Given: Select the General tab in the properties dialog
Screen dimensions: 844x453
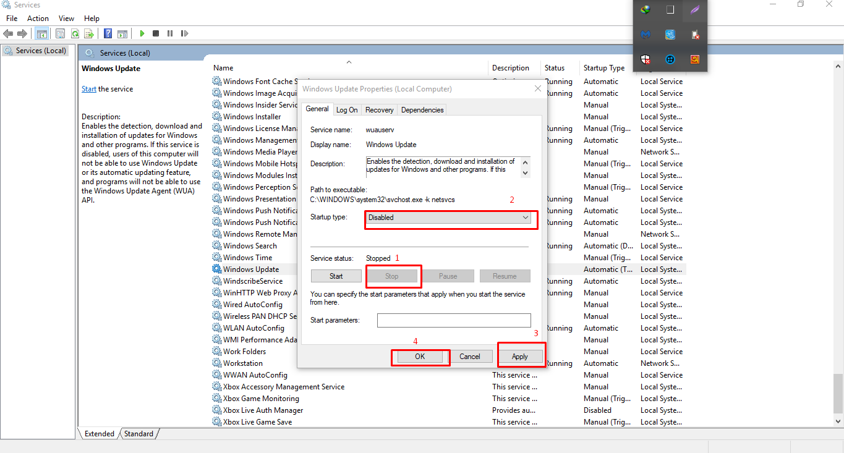Looking at the screenshot, I should coord(317,109).
